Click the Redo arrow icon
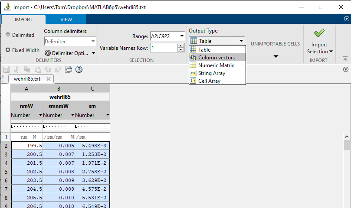 (x=58, y=69)
